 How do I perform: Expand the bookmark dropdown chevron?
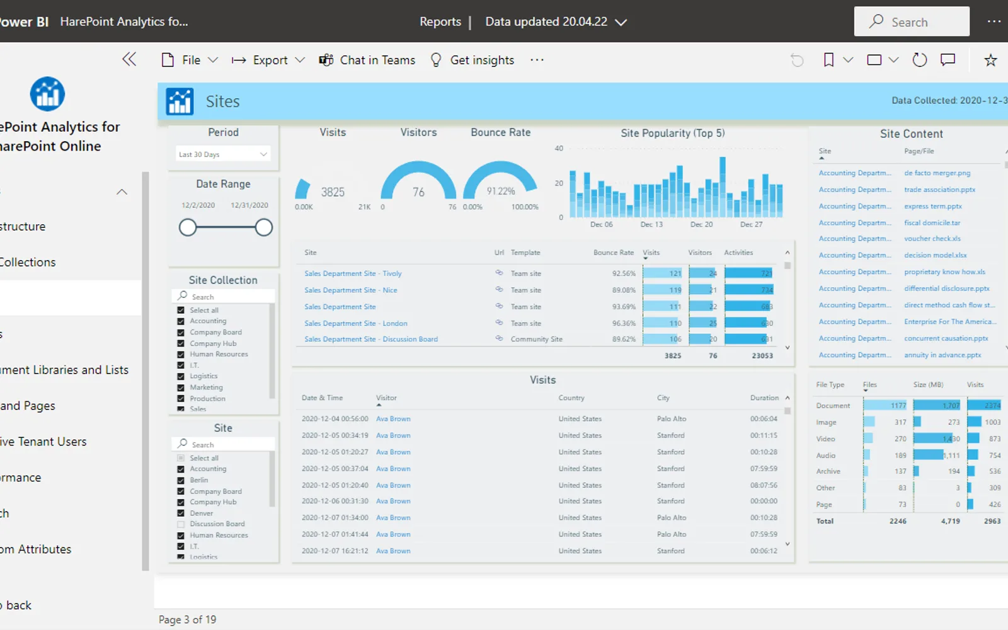coord(848,60)
